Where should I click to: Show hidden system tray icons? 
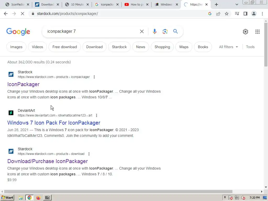click(225, 198)
